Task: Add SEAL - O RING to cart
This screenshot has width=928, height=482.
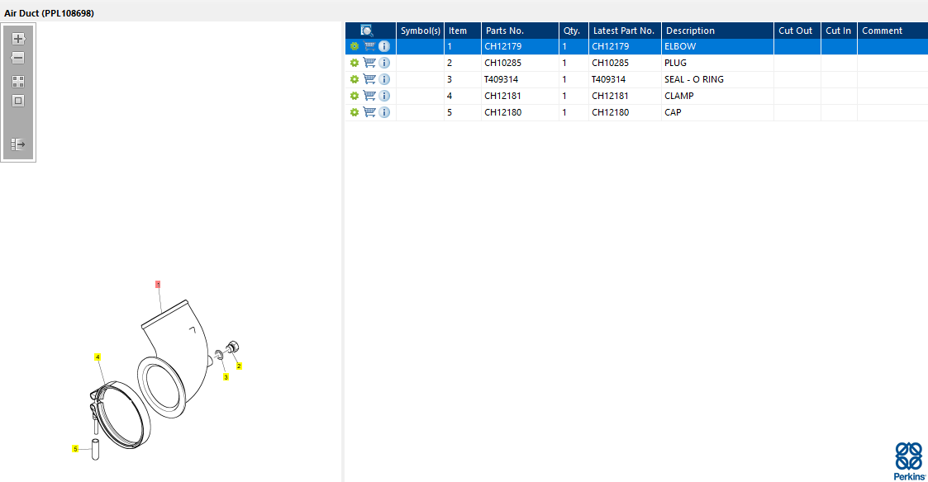Action: click(369, 79)
